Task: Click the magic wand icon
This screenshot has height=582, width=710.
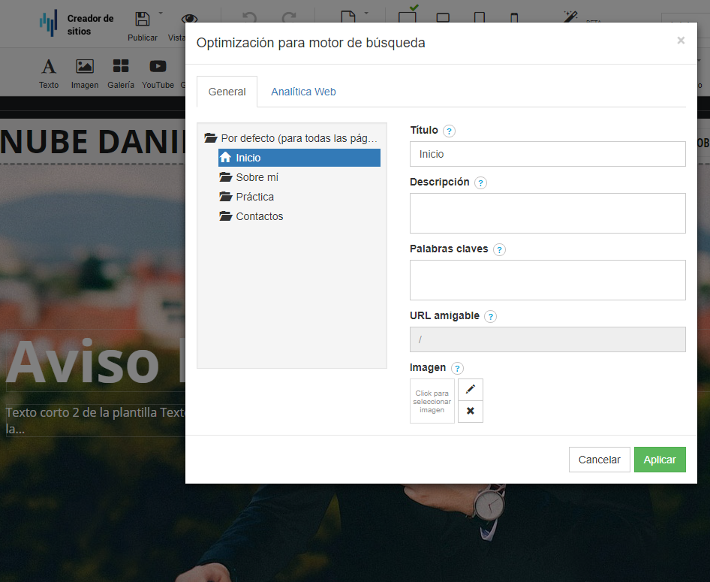Action: (x=570, y=17)
